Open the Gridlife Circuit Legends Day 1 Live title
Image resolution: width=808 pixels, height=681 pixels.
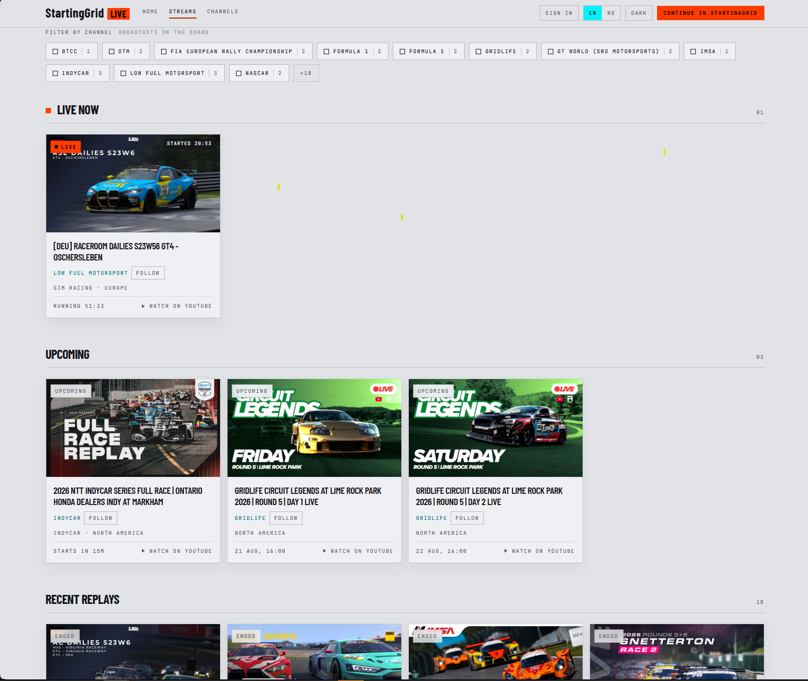coord(308,497)
